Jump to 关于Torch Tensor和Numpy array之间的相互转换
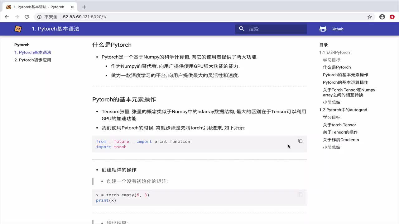The width and height of the screenshot is (399, 224). [x=349, y=92]
